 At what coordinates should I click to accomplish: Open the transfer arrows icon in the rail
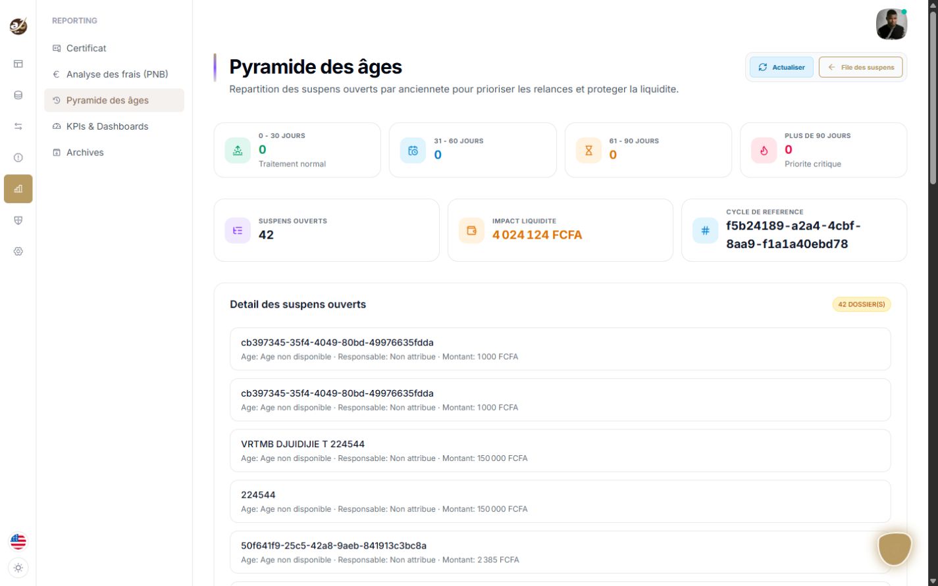[18, 126]
